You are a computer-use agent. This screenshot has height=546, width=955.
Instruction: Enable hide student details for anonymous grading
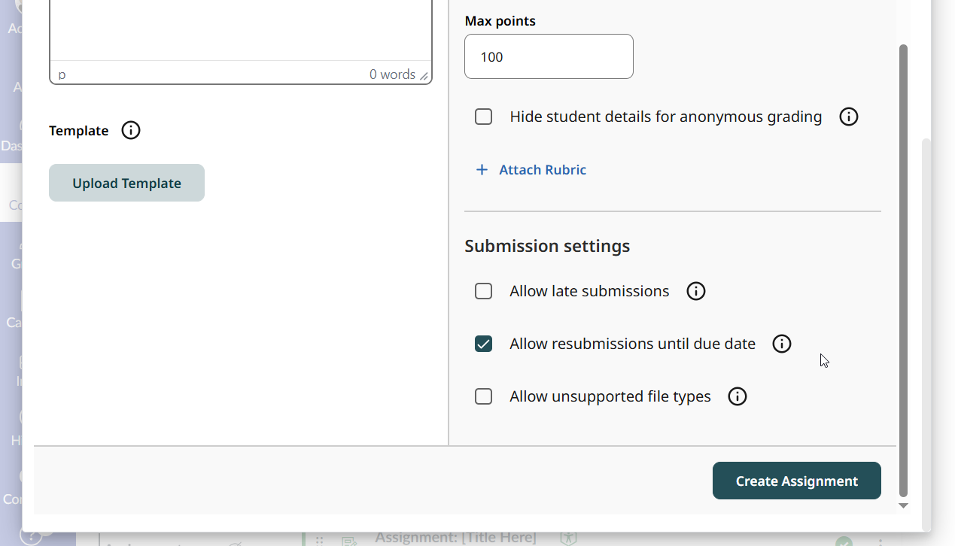[483, 117]
